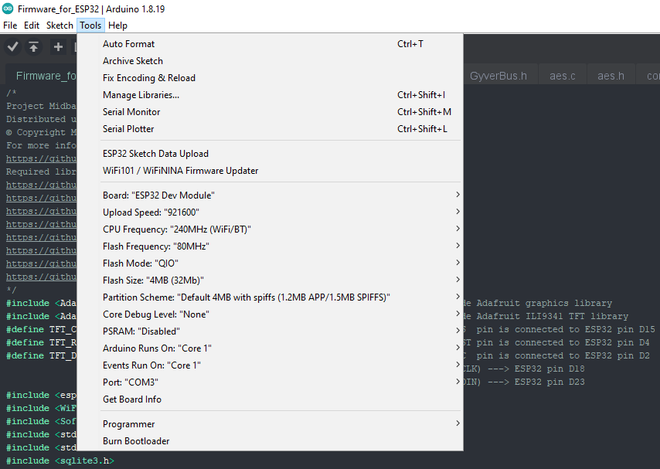Expand Events Run On submenu
Image resolution: width=660 pixels, height=469 pixels.
(270, 365)
